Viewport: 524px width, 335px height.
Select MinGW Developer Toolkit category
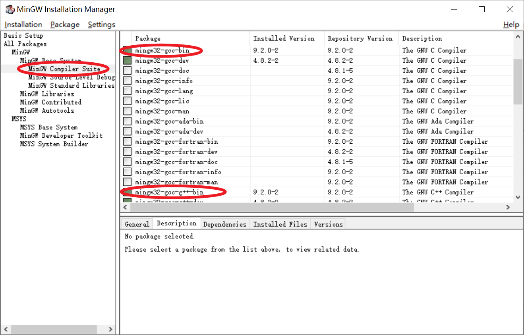(x=61, y=136)
